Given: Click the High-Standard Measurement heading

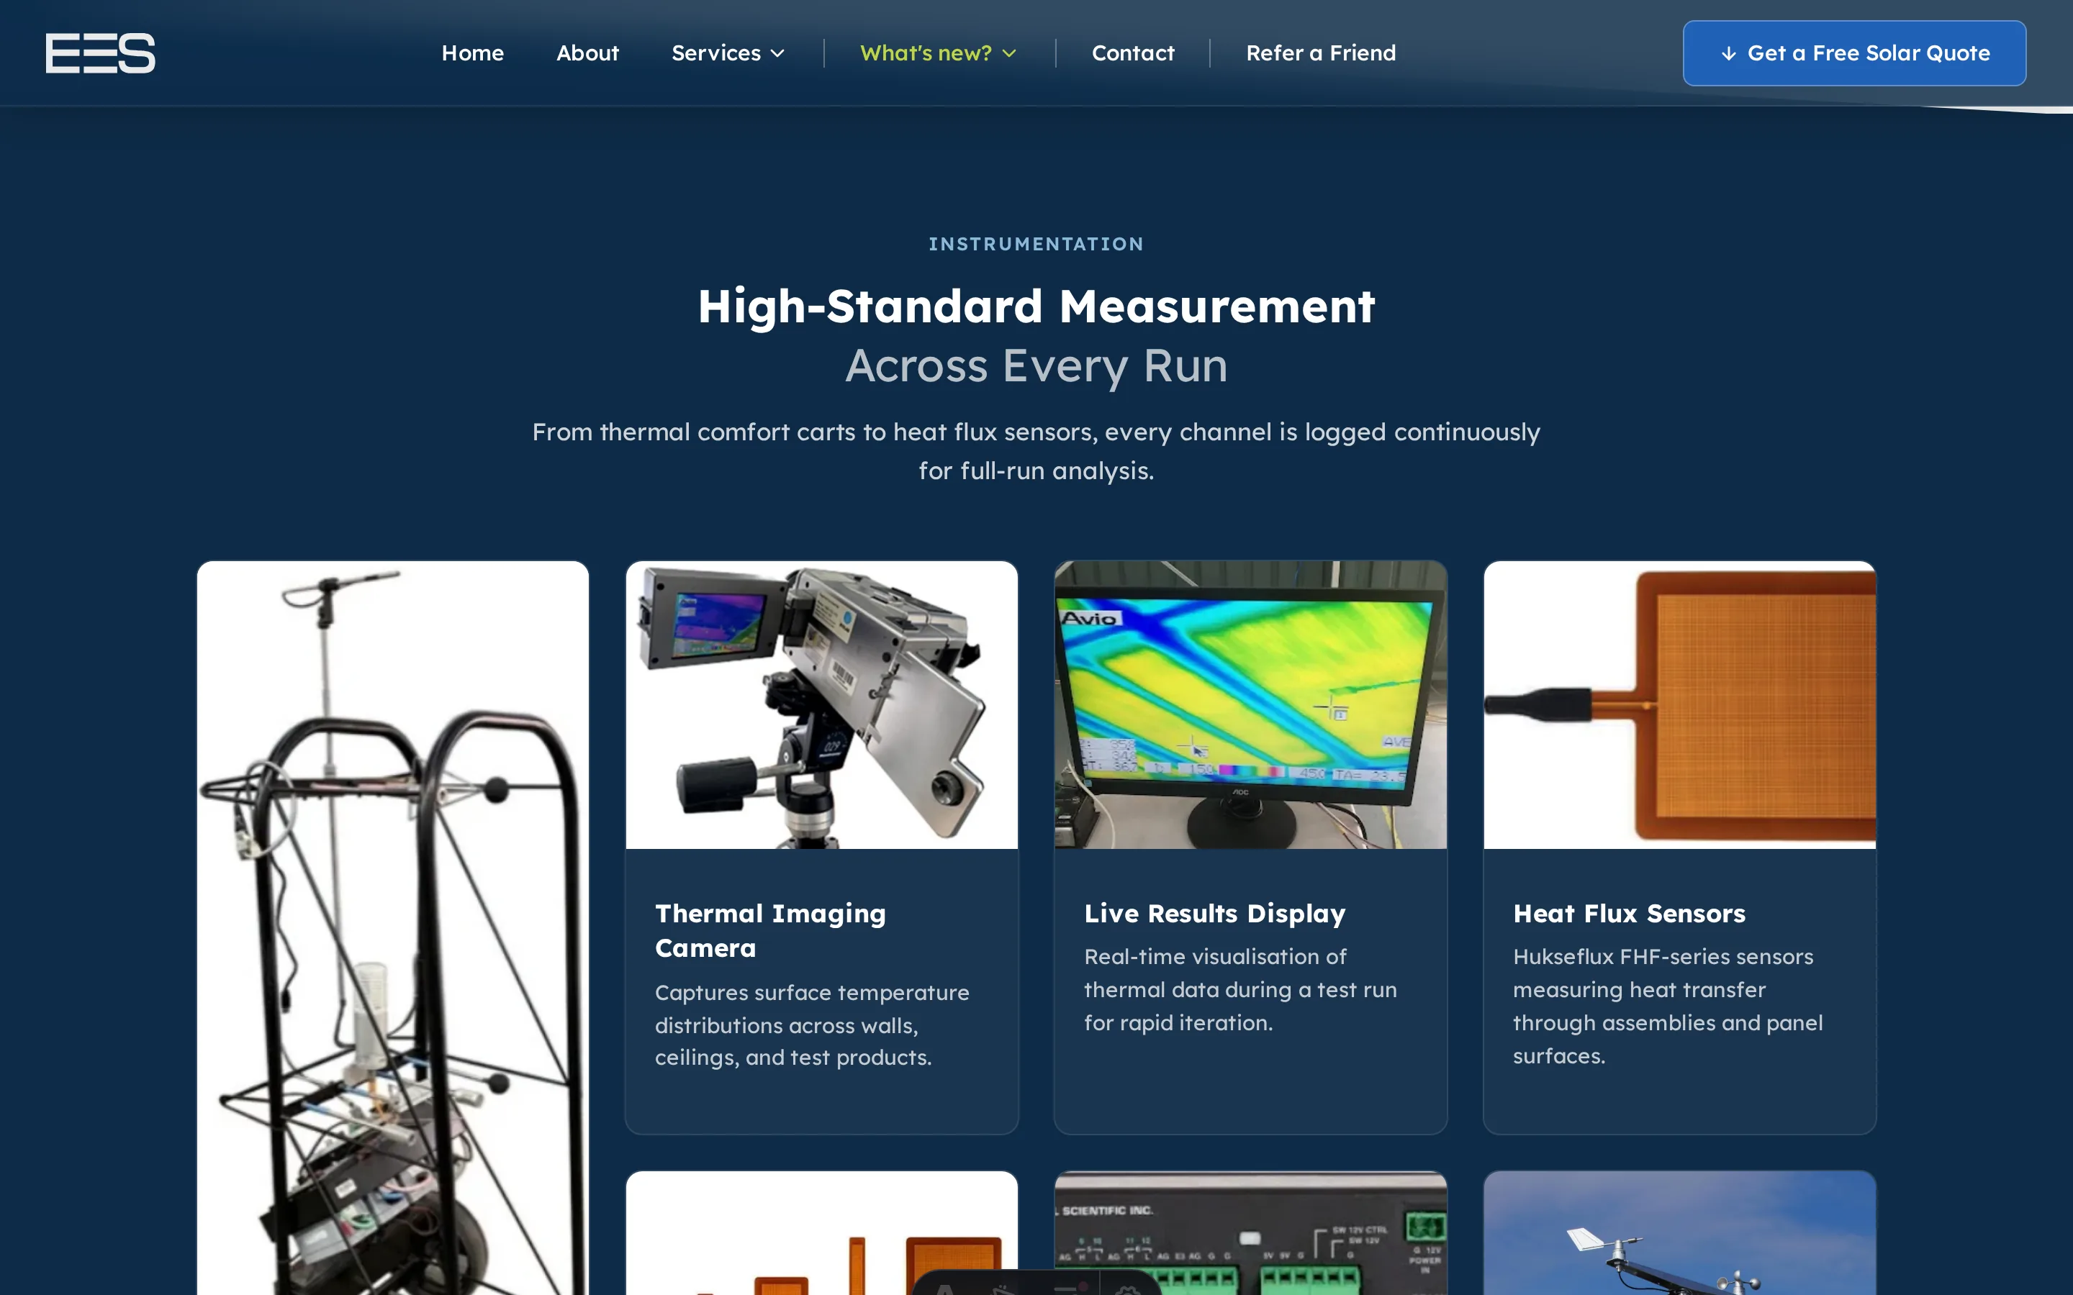Looking at the screenshot, I should pos(1036,306).
